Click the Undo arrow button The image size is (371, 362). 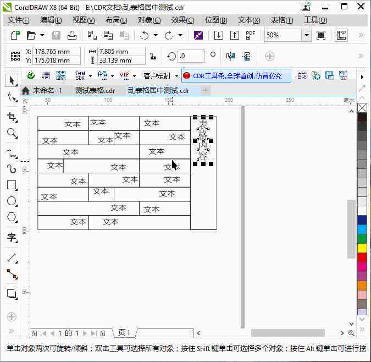tap(145, 36)
